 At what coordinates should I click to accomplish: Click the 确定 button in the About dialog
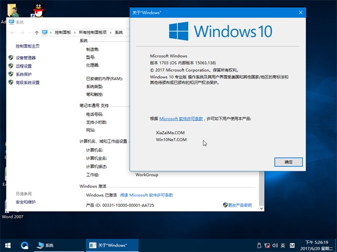(288, 162)
